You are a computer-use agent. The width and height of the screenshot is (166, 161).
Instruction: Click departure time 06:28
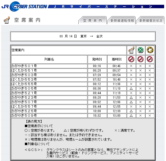(x=97, y=71)
